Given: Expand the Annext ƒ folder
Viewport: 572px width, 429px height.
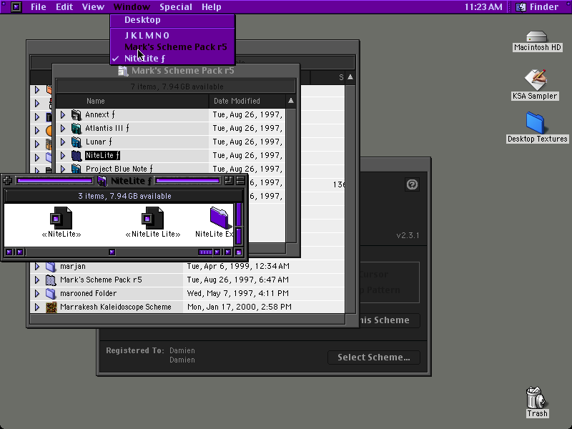Looking at the screenshot, I should point(63,115).
